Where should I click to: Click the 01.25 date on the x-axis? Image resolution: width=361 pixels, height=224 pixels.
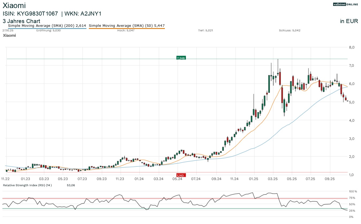[253, 179]
